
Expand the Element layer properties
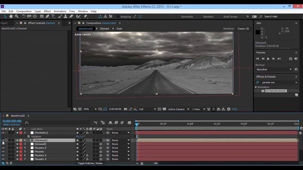[18, 140]
